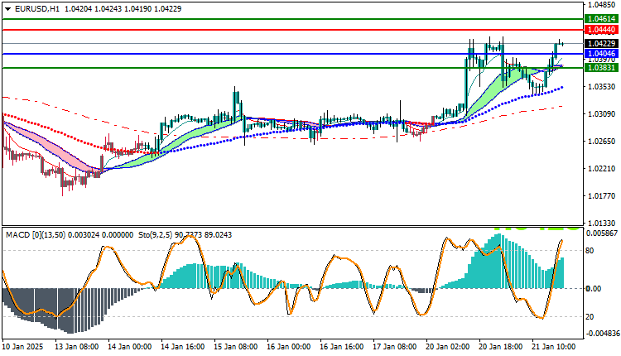Select the green 1.04614 price level label
Image resolution: width=621 pixels, height=356 pixels.
tap(602, 18)
